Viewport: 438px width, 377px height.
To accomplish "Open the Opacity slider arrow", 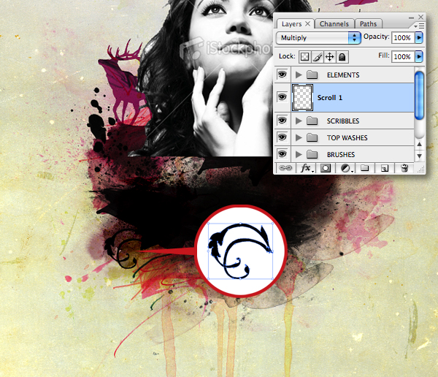I will click(x=419, y=37).
